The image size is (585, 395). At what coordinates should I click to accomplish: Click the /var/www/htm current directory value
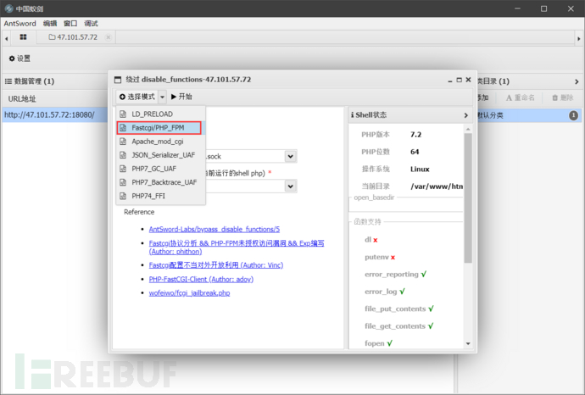[x=437, y=186]
